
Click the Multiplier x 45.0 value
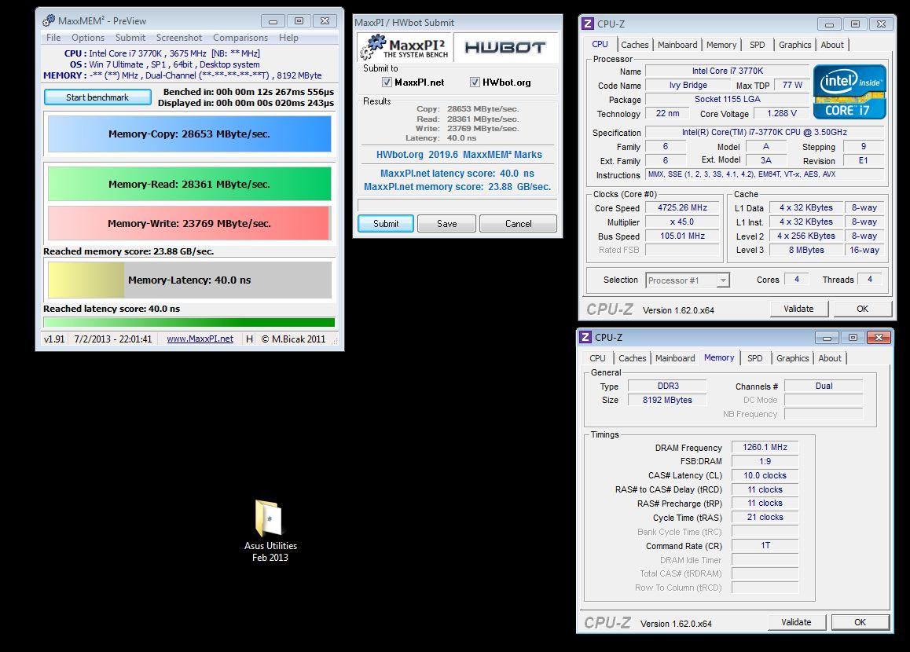[682, 222]
